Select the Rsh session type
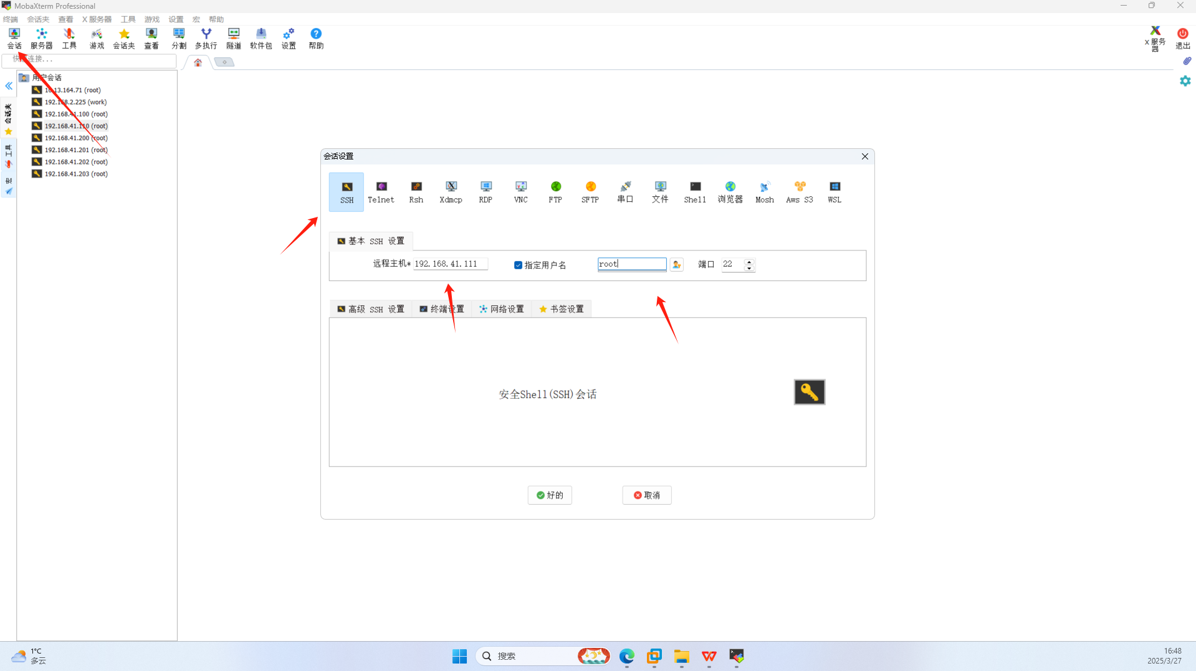This screenshot has height=671, width=1196. click(x=416, y=192)
